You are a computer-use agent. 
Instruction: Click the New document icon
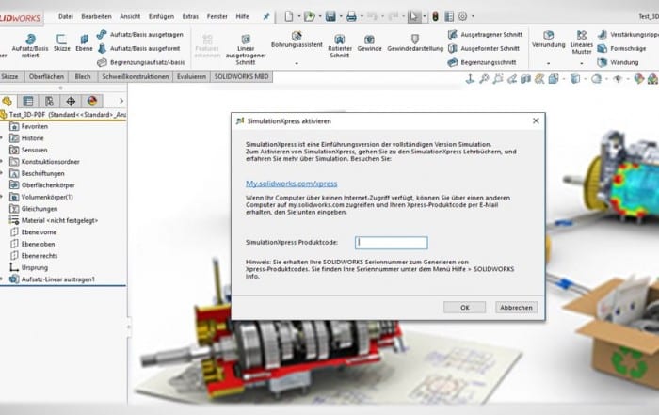(x=289, y=16)
